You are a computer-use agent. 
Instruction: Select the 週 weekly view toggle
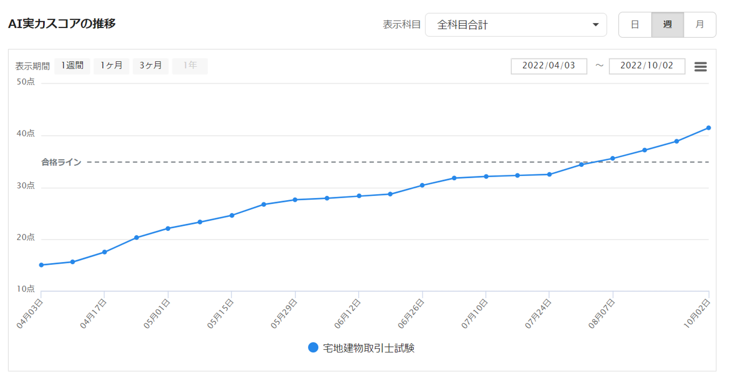tap(667, 25)
